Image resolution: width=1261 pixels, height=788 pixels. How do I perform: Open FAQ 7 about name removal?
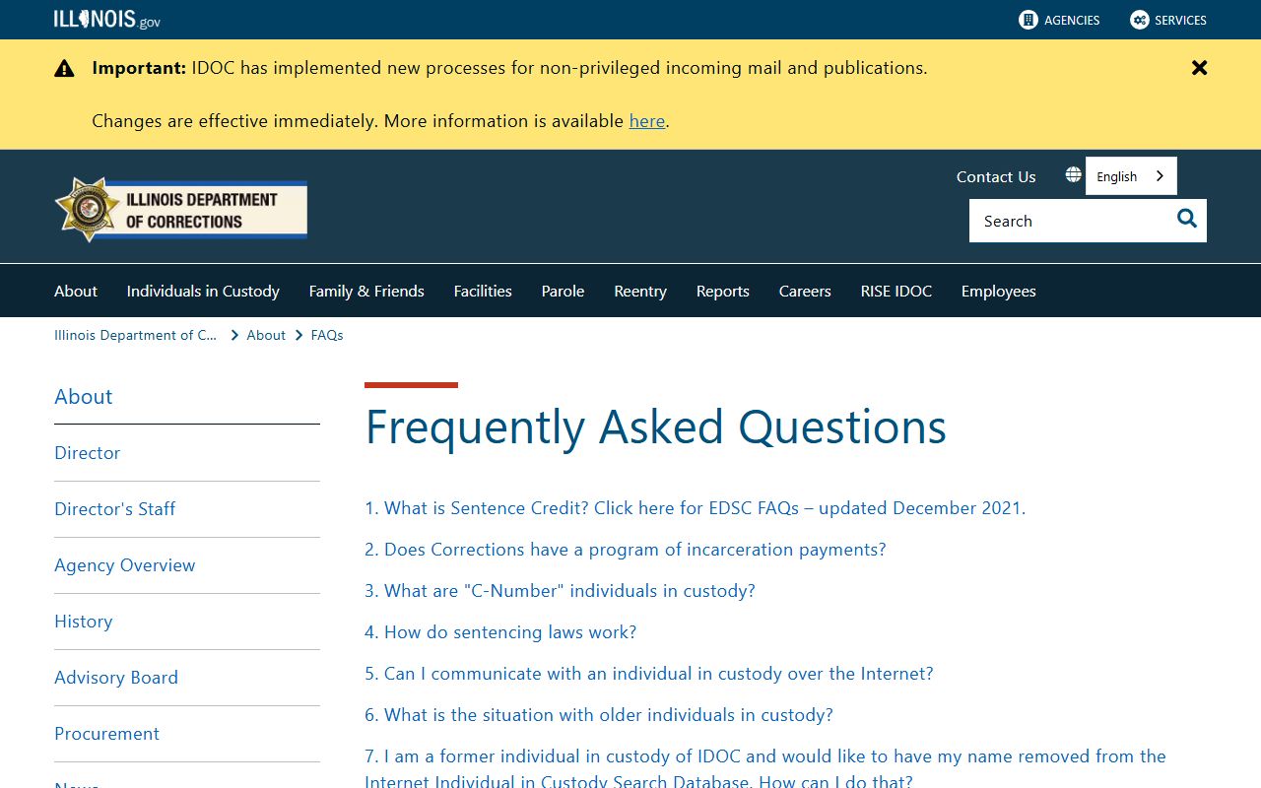[765, 768]
